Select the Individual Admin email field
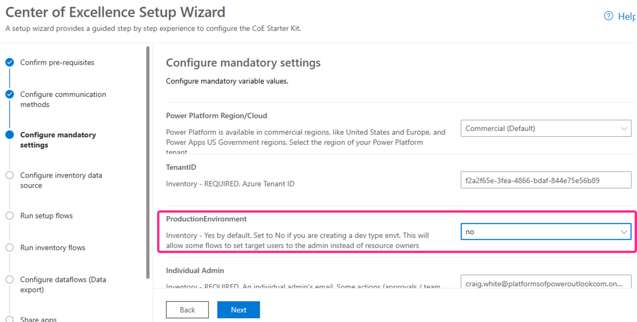637x322 pixels. 545,283
